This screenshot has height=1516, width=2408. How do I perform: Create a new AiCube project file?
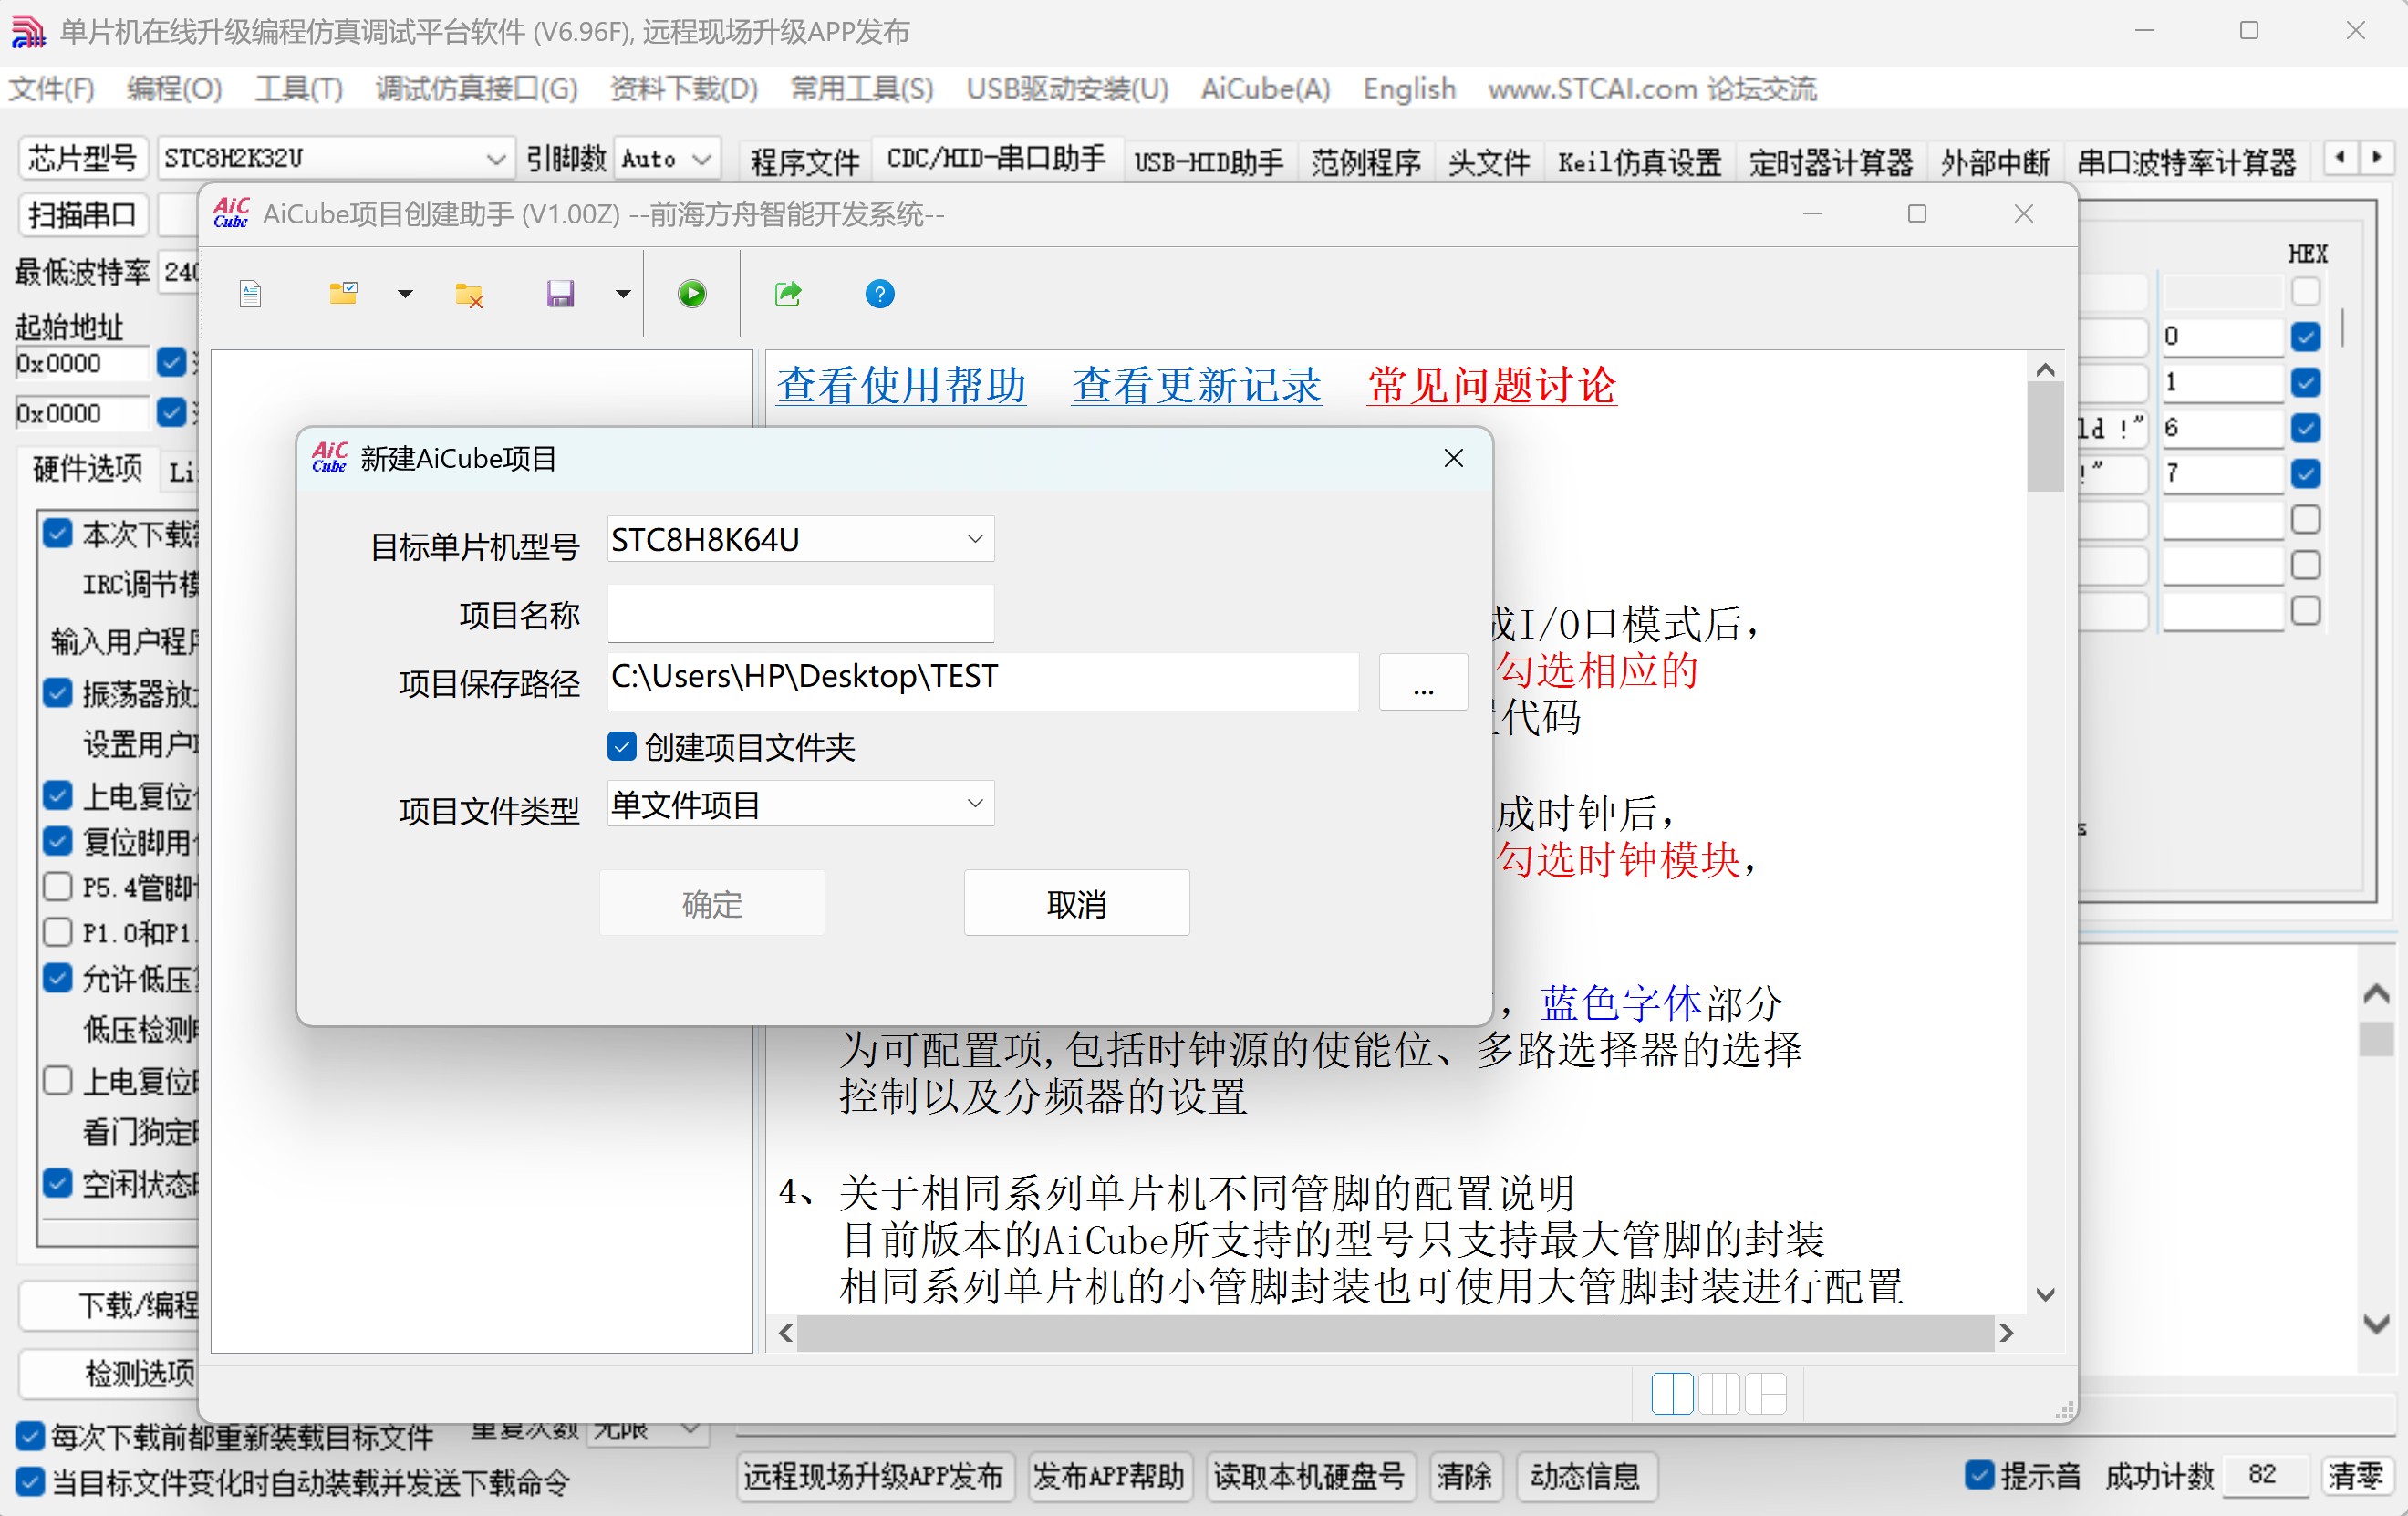click(251, 293)
